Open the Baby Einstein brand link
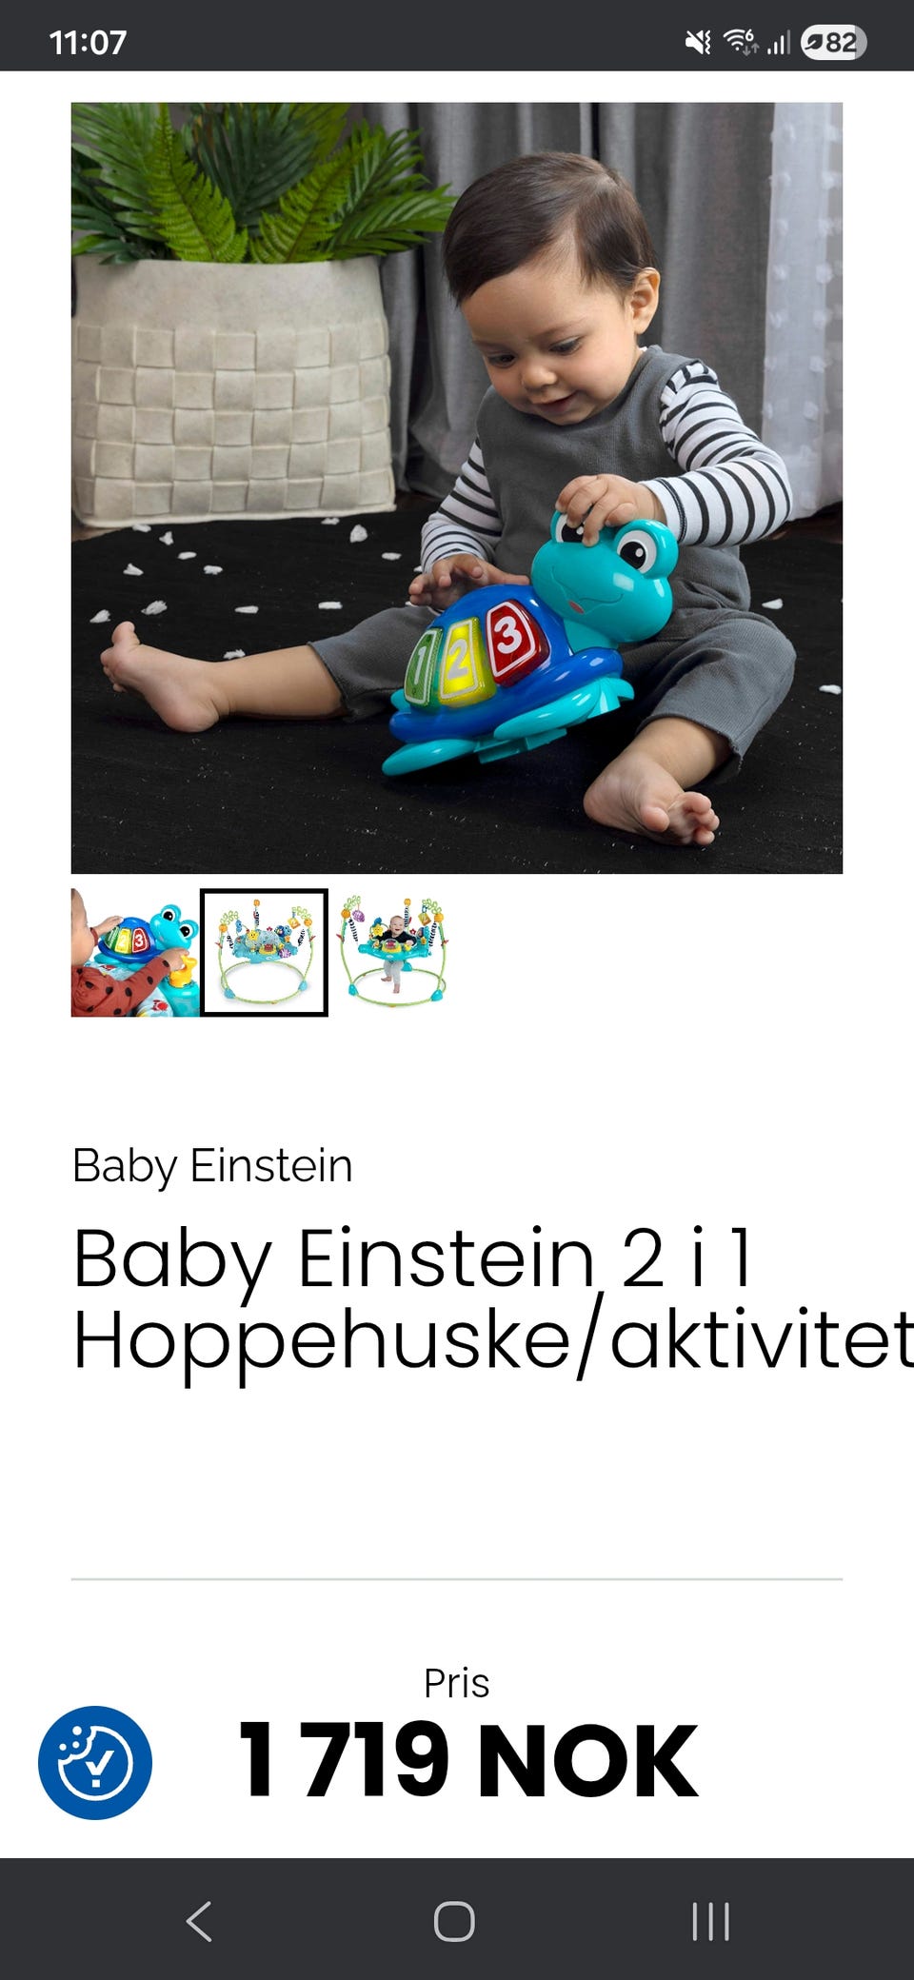The width and height of the screenshot is (914, 1980). click(x=212, y=1166)
